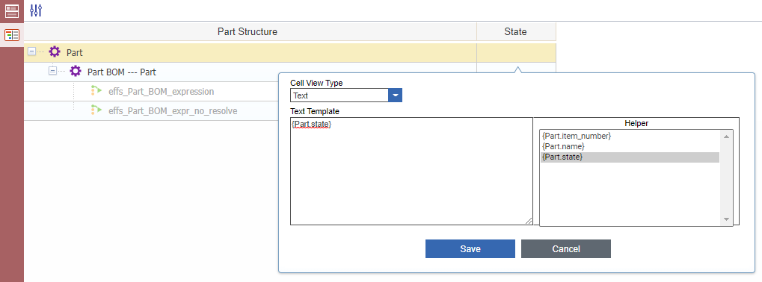Click the icon beside effs_Part_BOM_expression
The height and width of the screenshot is (282, 762).
click(x=96, y=91)
